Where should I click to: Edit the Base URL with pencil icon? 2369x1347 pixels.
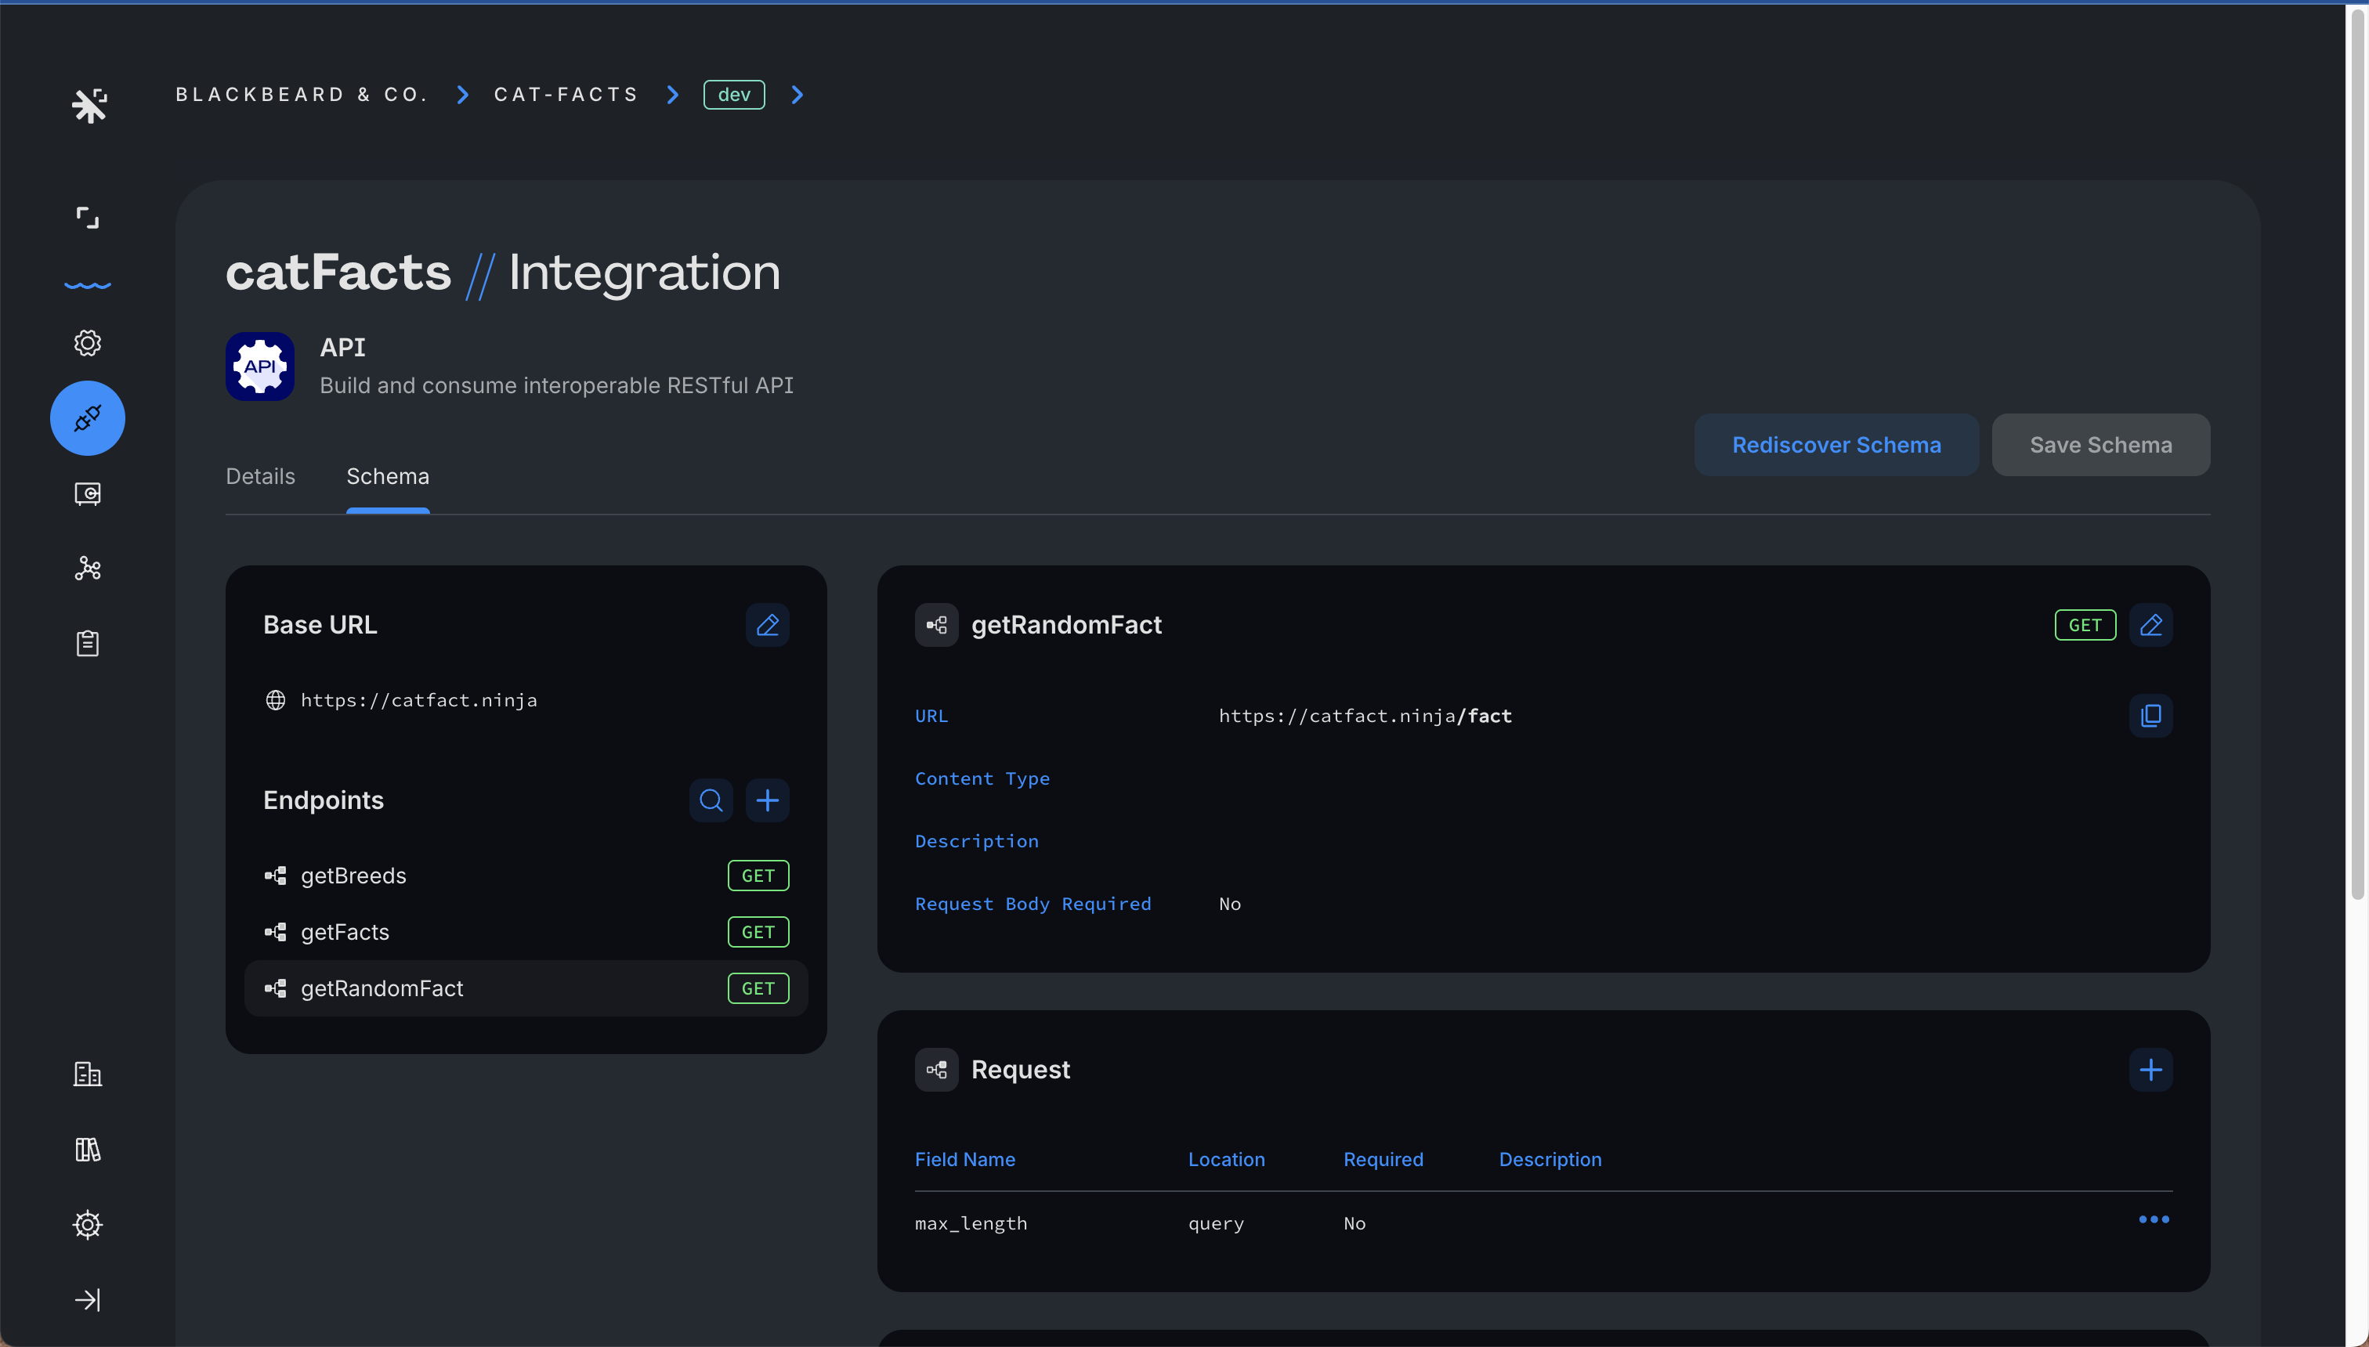tap(767, 626)
